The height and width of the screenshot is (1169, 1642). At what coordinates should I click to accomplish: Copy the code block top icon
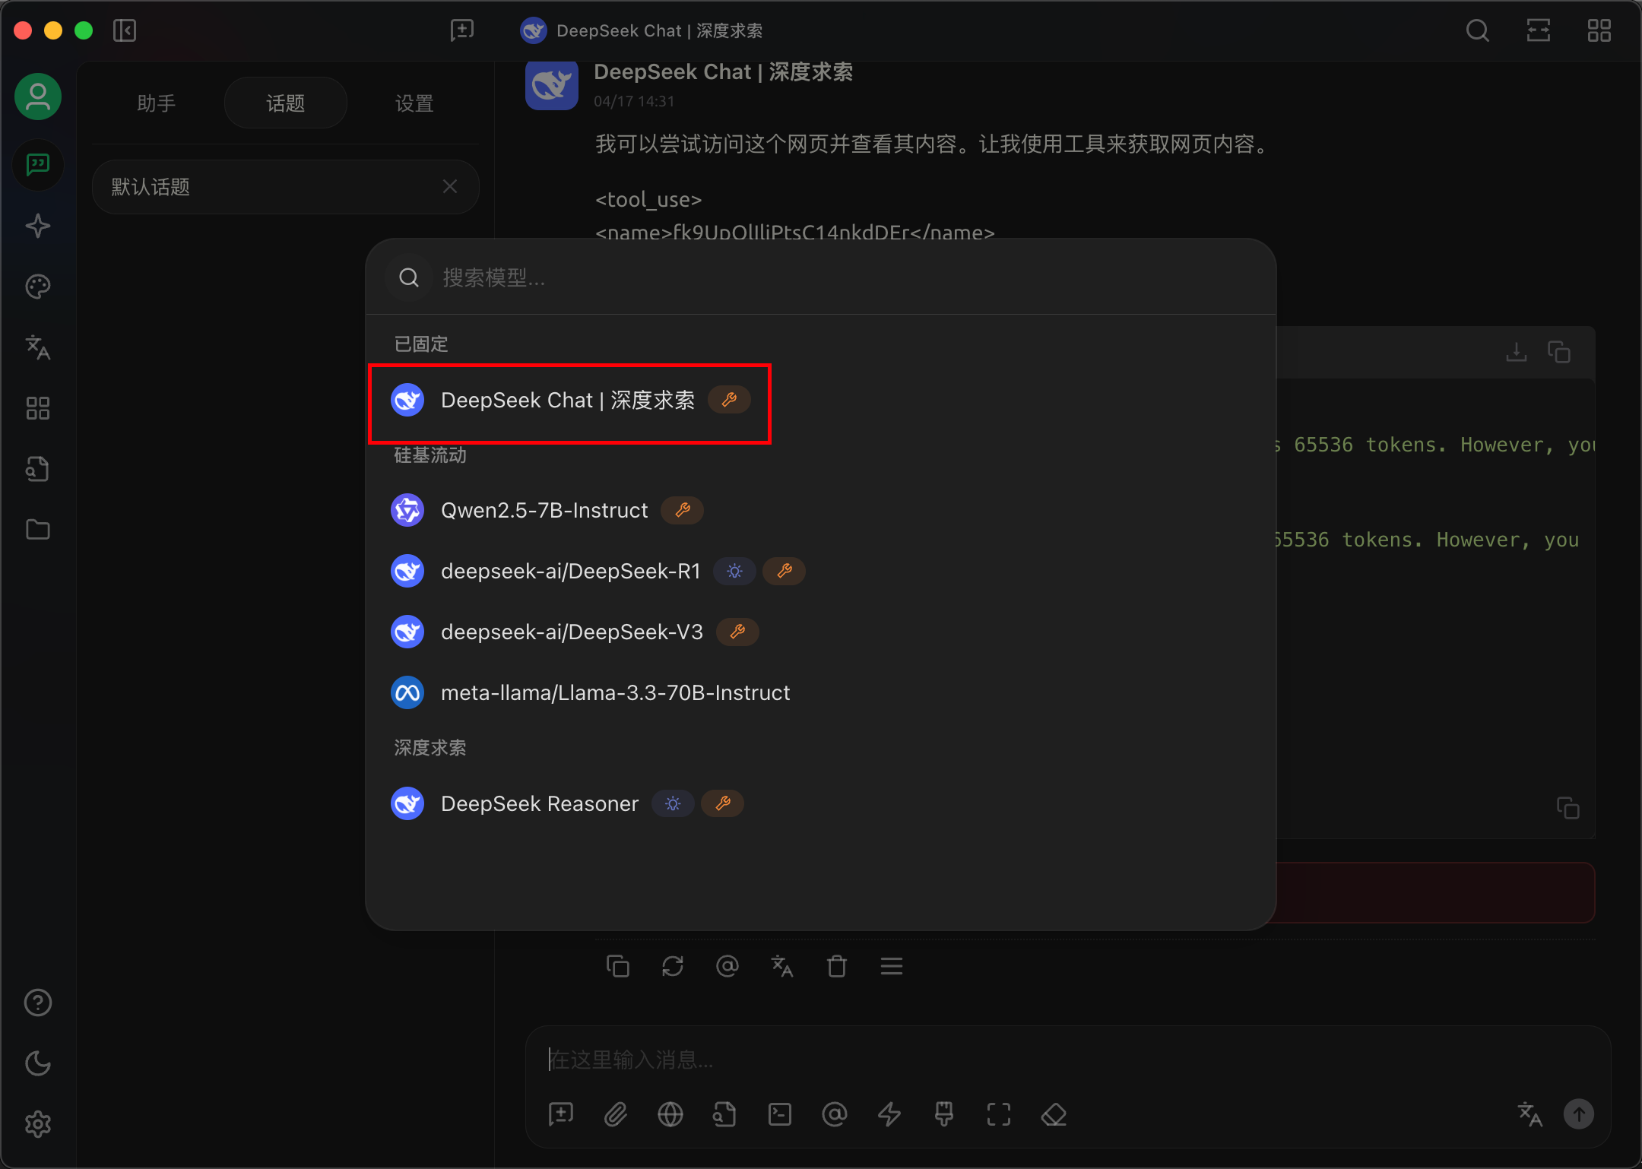click(x=1559, y=352)
